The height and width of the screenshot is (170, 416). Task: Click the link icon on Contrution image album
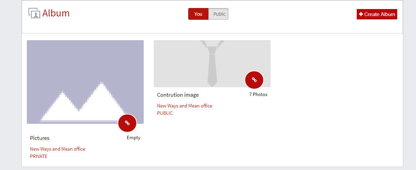(x=254, y=80)
